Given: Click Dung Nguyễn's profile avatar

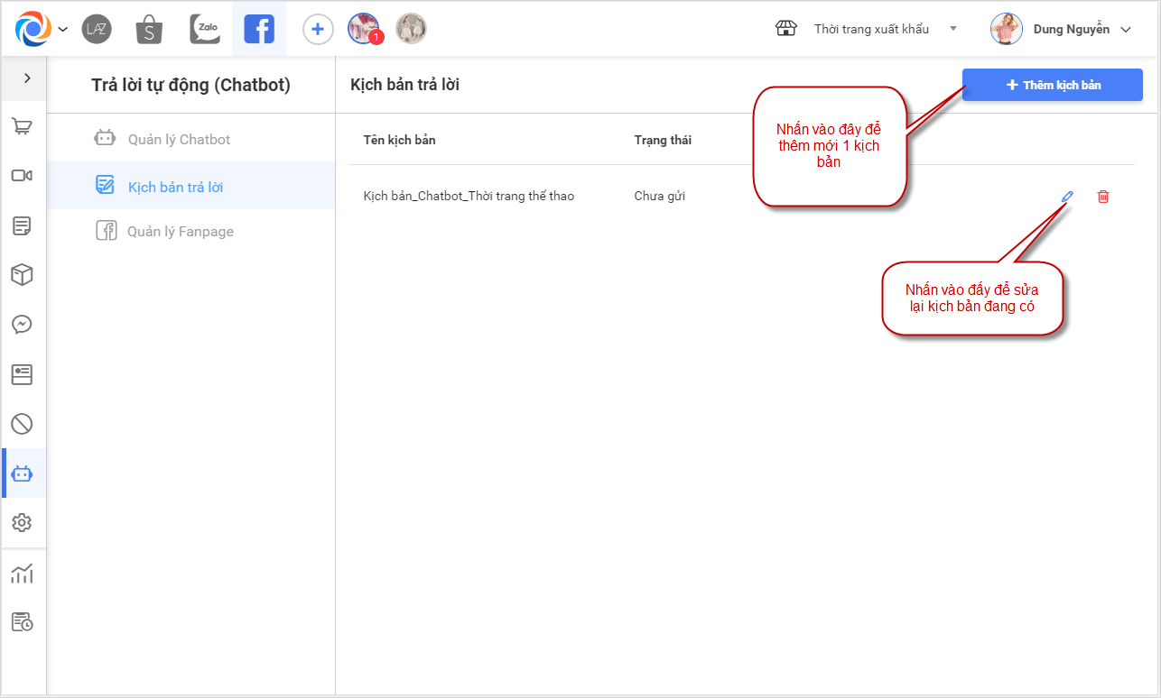Looking at the screenshot, I should pyautogui.click(x=1006, y=29).
